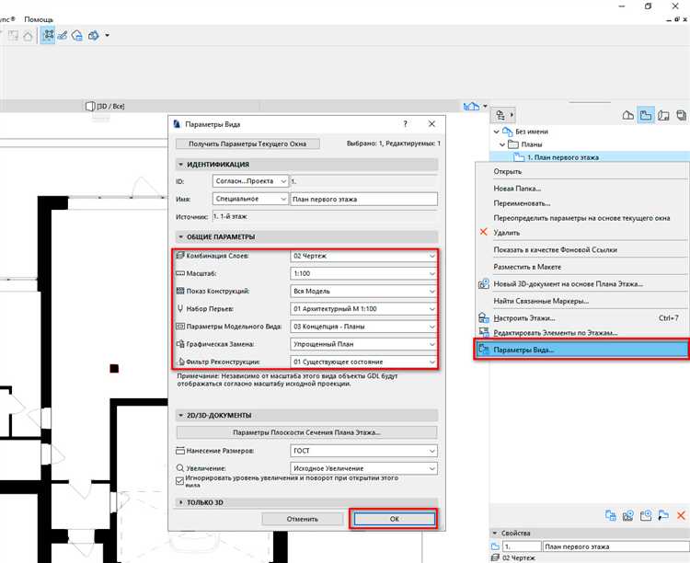Collapse the 2D/3D-ДОКУМЕНТЫ section
The image size is (690, 563).
pyautogui.click(x=180, y=415)
